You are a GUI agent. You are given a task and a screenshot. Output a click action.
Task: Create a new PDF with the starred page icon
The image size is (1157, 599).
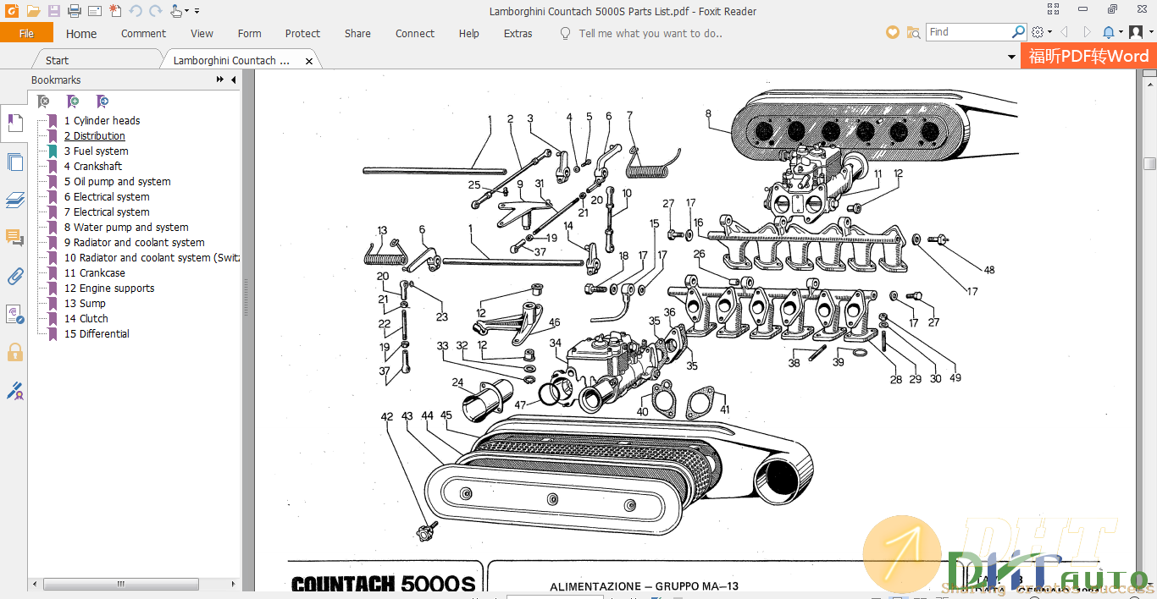point(115,11)
